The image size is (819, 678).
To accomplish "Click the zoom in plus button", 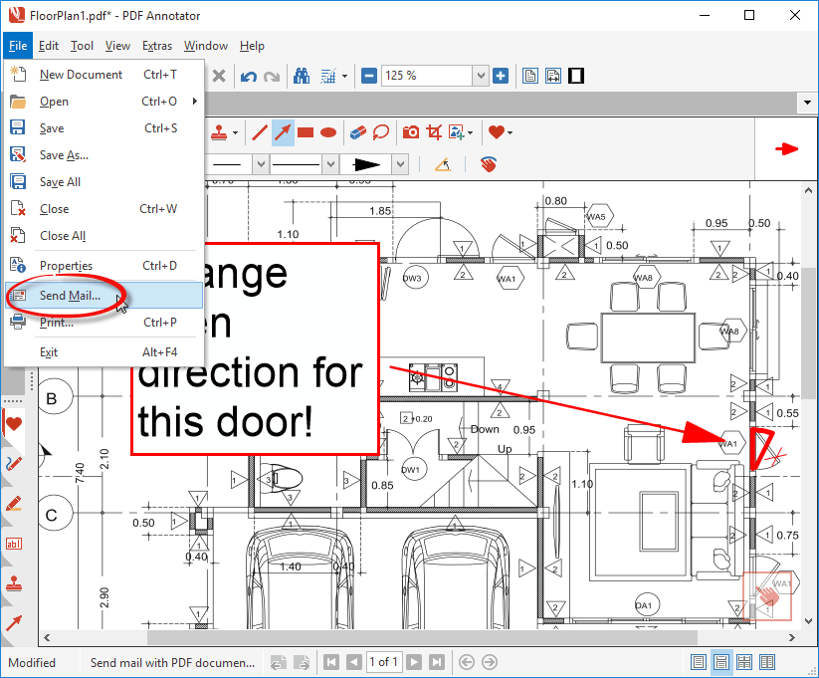I will [501, 76].
